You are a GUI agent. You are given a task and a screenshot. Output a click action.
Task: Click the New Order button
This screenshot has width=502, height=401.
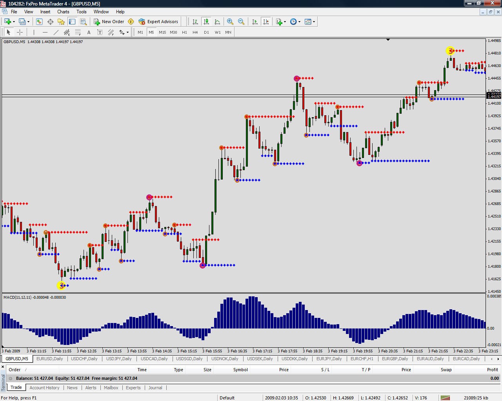(x=109, y=22)
